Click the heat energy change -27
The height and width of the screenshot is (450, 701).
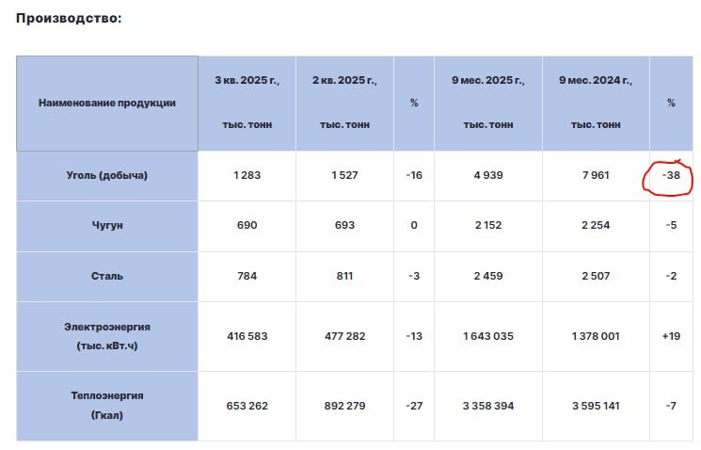click(x=414, y=406)
